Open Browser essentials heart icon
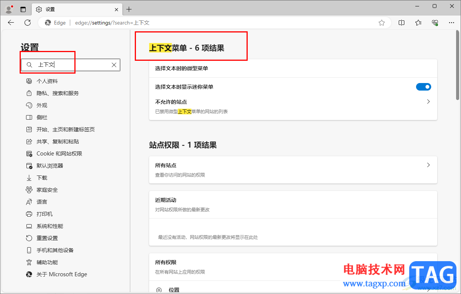461x294 pixels. tap(435, 23)
